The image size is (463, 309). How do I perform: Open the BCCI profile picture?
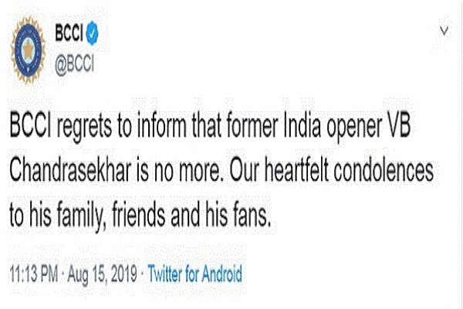(x=28, y=49)
